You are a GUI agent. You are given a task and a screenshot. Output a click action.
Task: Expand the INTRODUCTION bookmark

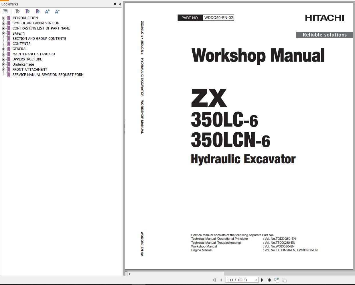4,18
